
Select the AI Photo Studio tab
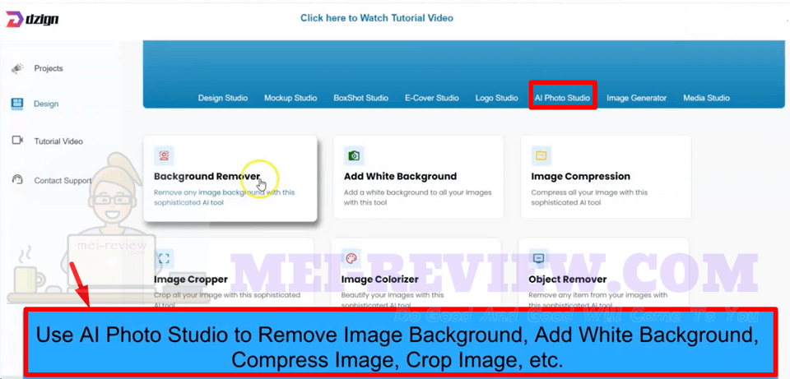click(563, 98)
